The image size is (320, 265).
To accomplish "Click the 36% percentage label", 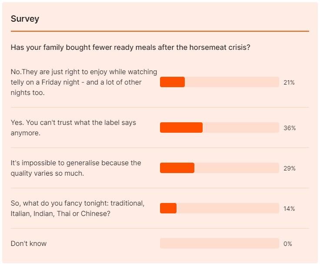I will coord(289,128).
